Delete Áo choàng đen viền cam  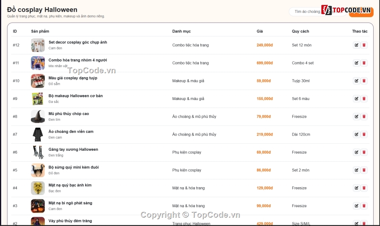(x=364, y=134)
